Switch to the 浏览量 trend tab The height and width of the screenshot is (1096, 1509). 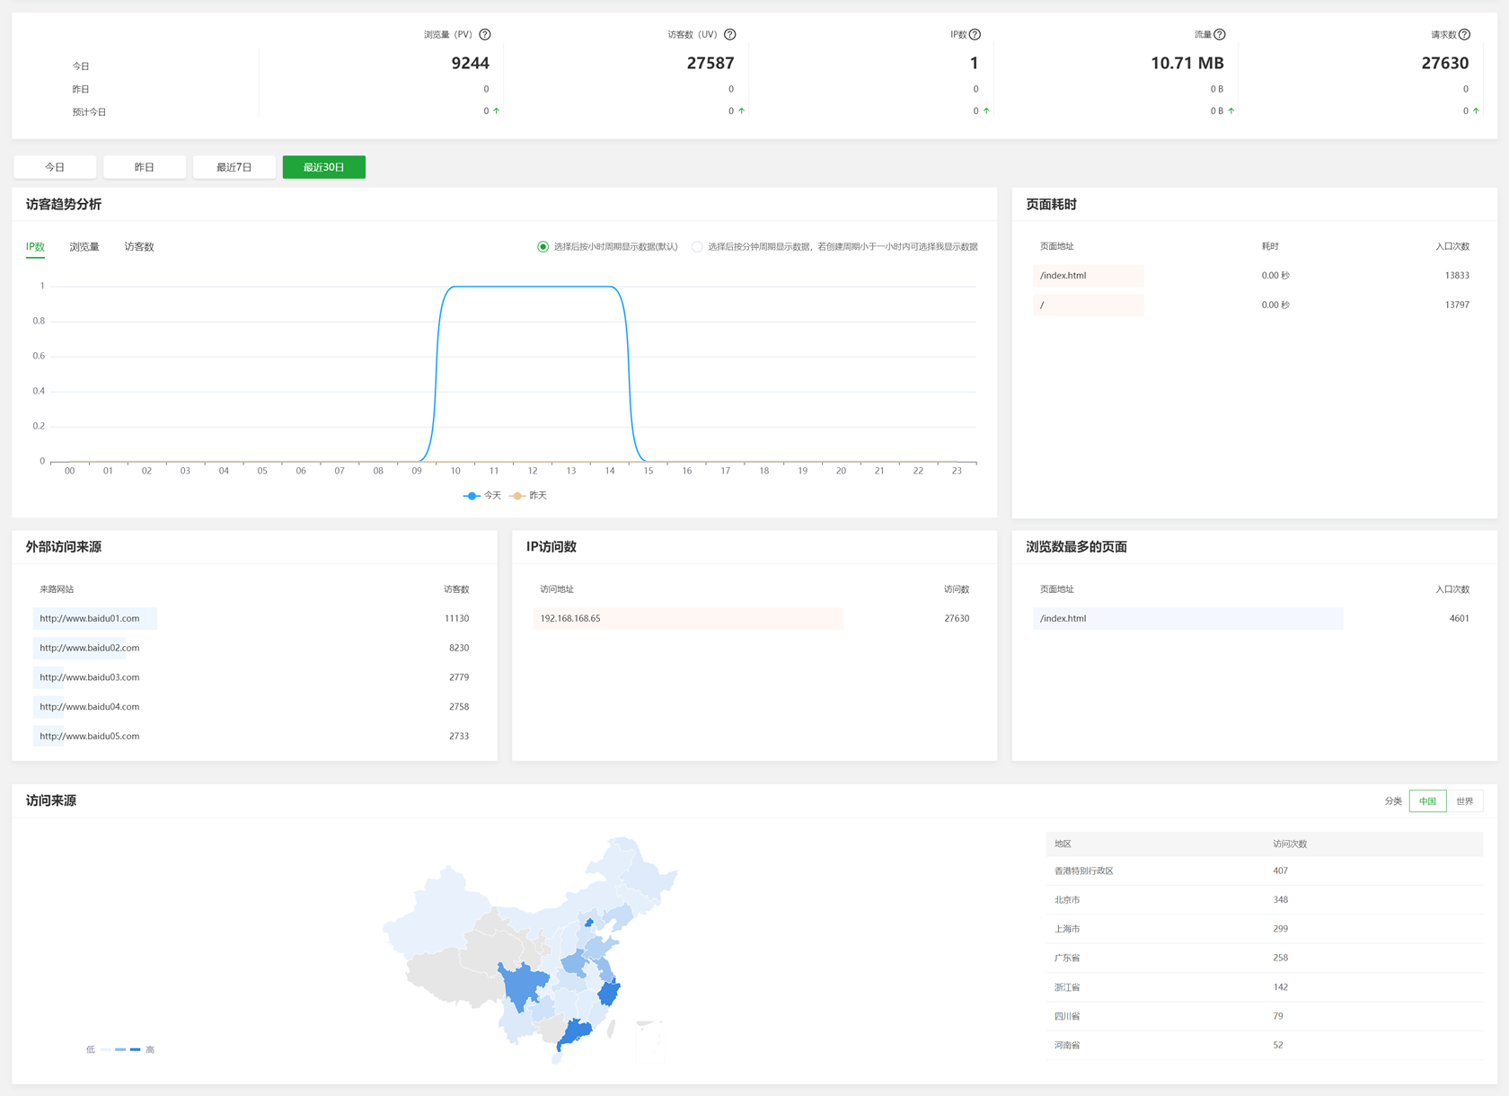click(84, 247)
